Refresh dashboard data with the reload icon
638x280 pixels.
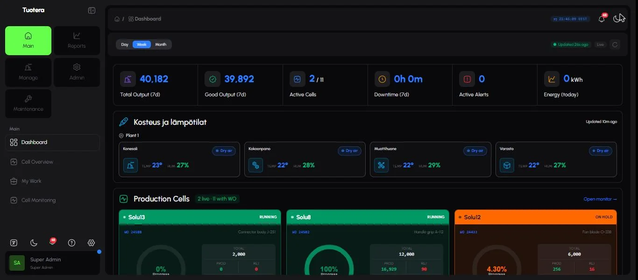tap(615, 44)
